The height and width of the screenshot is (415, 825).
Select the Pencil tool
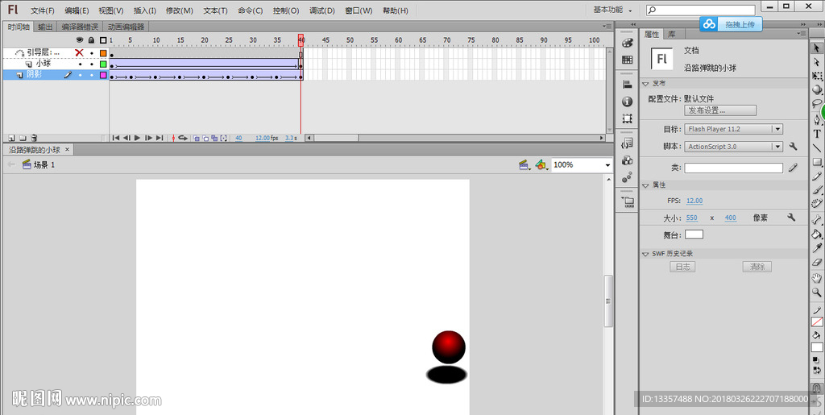817,176
